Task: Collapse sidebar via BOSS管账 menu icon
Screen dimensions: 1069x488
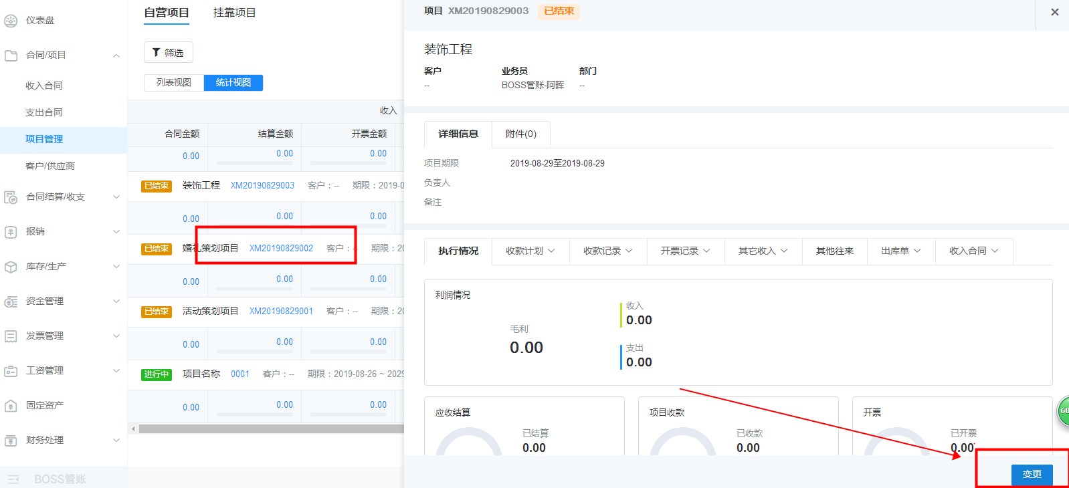Action: [13, 479]
